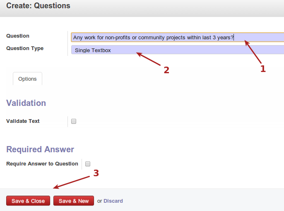Switch to the Options tab

point(27,79)
